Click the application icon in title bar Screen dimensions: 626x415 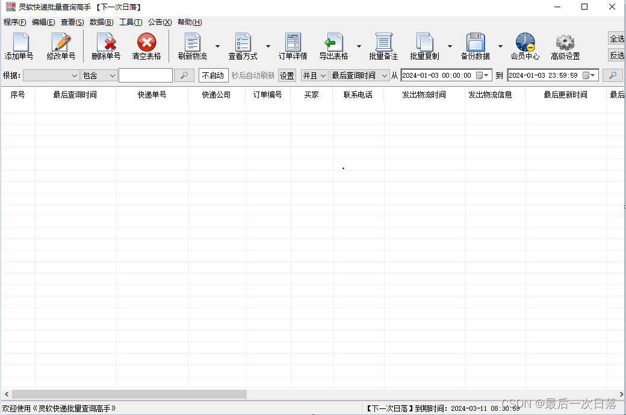(11, 7)
